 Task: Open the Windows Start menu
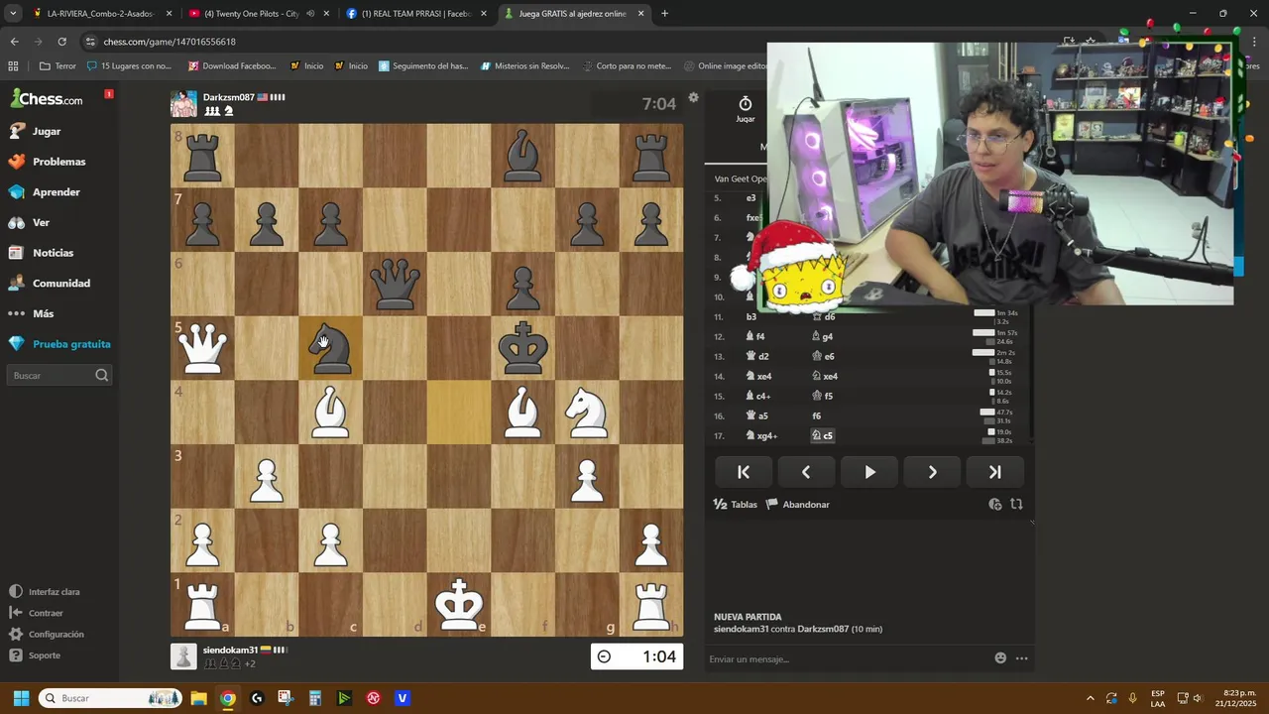pos(21,698)
